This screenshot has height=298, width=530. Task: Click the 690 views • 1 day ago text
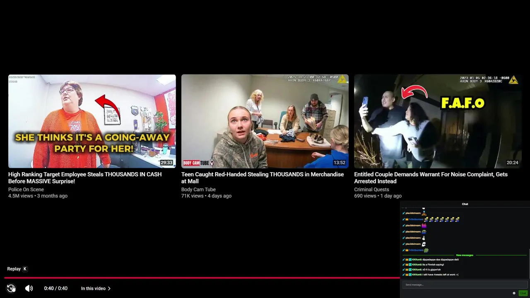pos(378,196)
